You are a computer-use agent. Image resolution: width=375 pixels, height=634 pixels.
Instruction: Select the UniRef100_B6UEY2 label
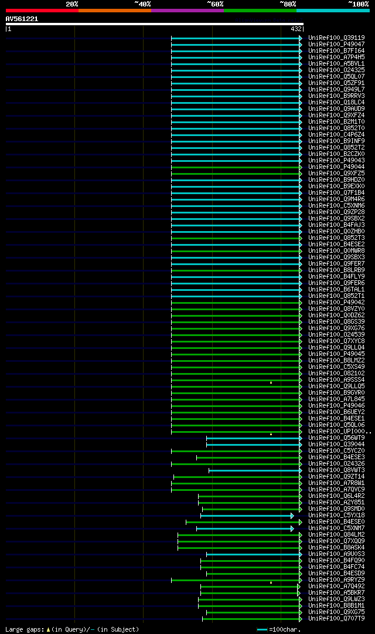coord(336,412)
